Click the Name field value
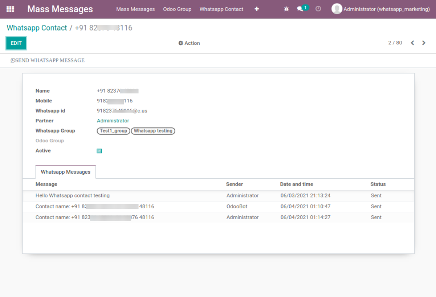The height and width of the screenshot is (297, 436). coord(118,91)
